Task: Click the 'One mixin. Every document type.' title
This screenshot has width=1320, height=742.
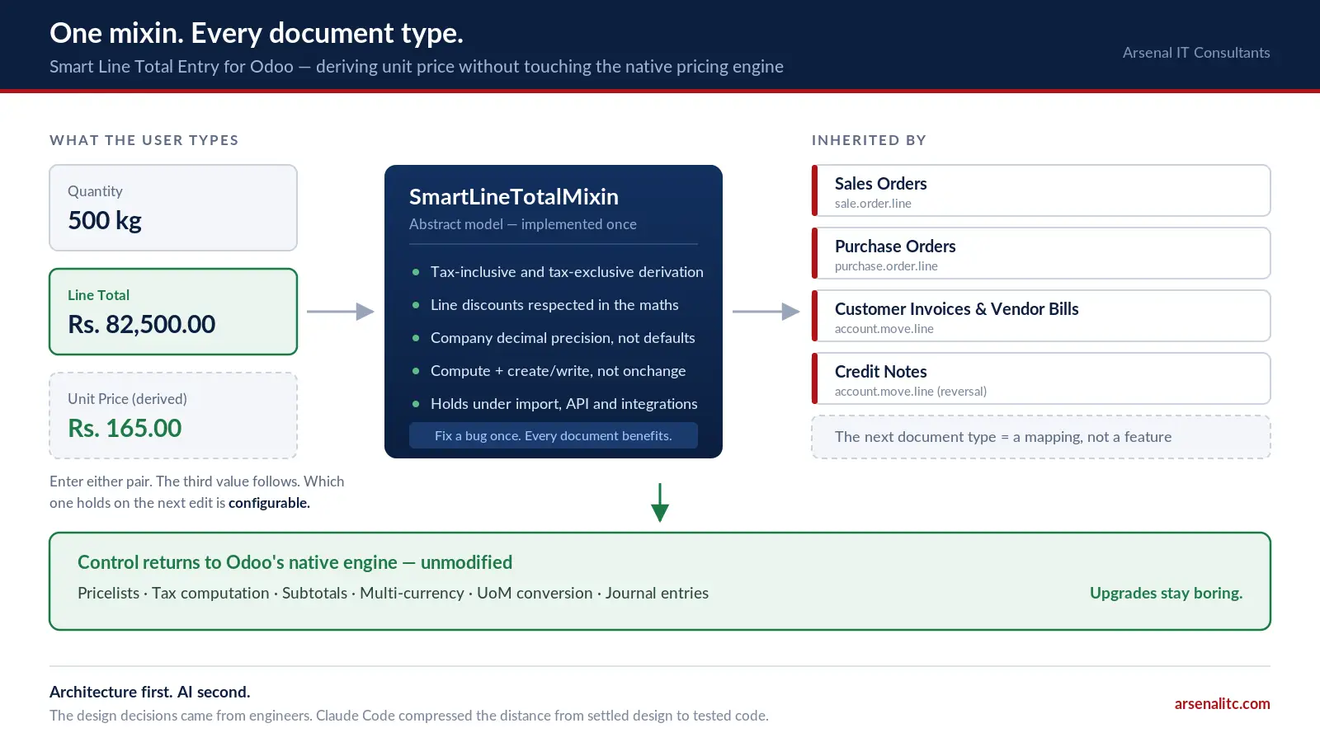Action: (257, 33)
